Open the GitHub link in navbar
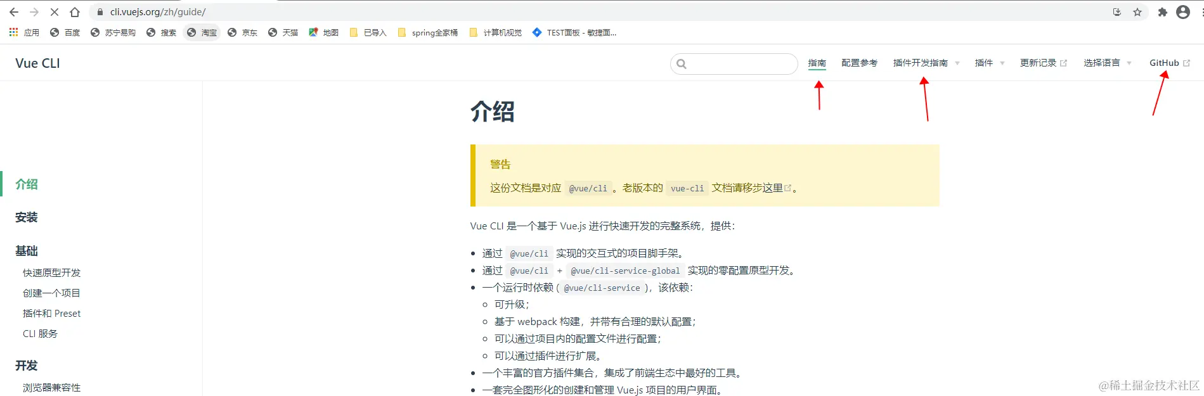This screenshot has width=1204, height=396. tap(1170, 63)
